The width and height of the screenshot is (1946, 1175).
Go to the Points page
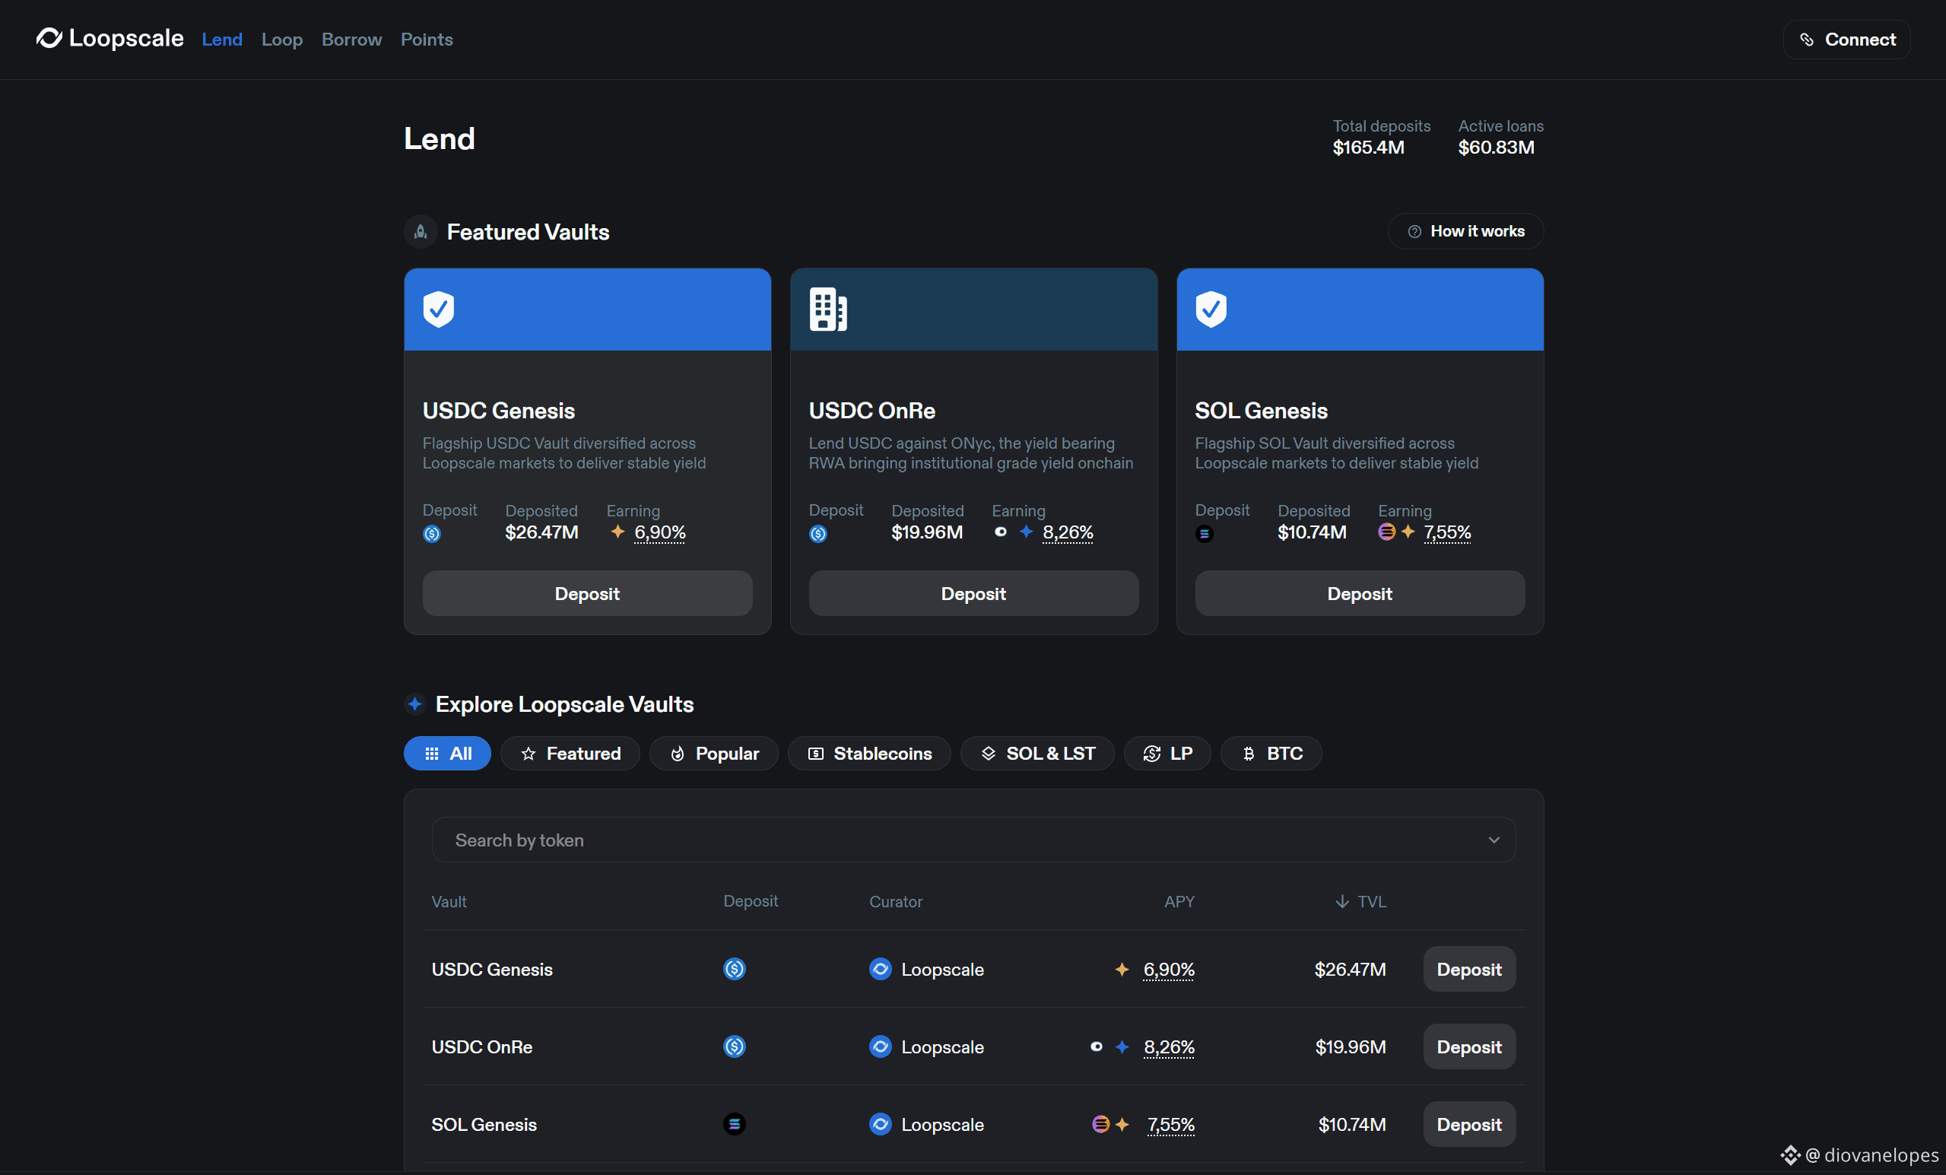pos(427,40)
